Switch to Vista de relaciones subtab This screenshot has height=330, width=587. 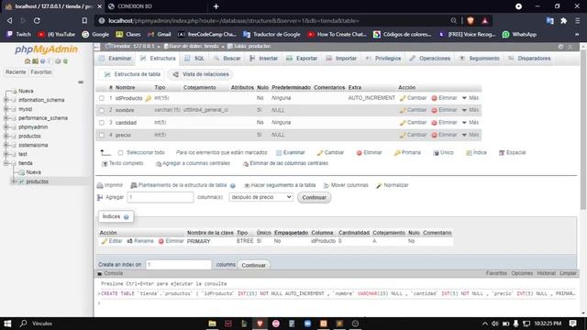click(x=201, y=74)
